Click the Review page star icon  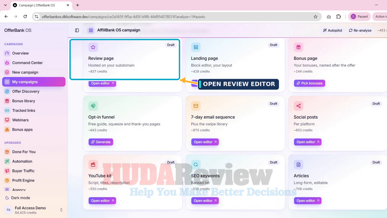click(93, 47)
